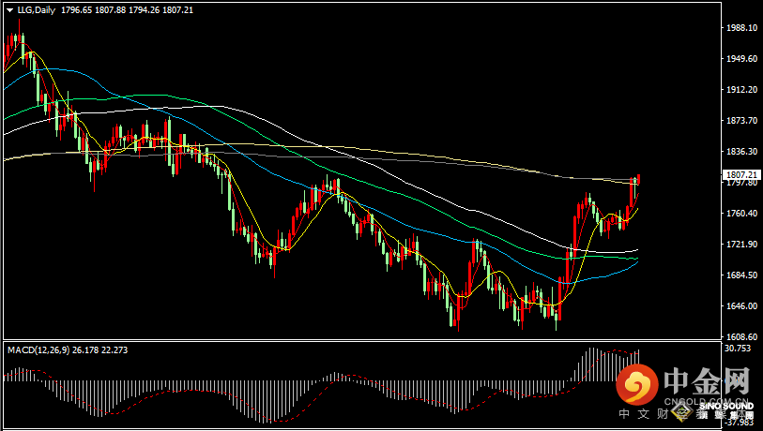The width and height of the screenshot is (763, 431).
Task: Click the 1912.20 price axis label
Action: tap(741, 90)
